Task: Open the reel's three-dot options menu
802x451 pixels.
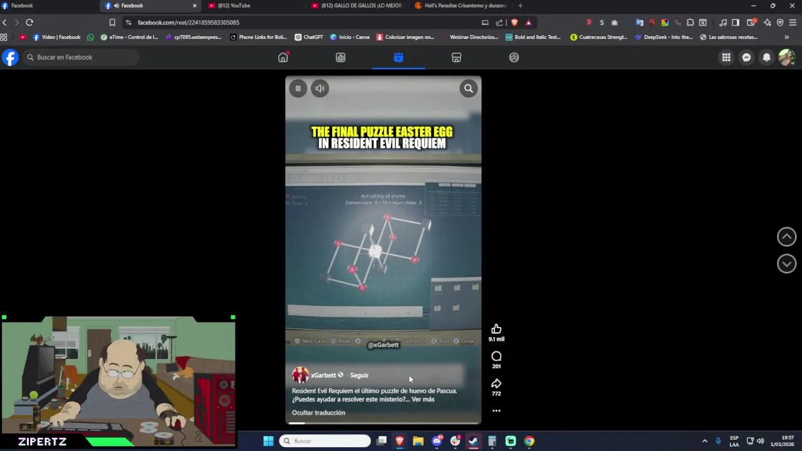Action: tap(496, 411)
